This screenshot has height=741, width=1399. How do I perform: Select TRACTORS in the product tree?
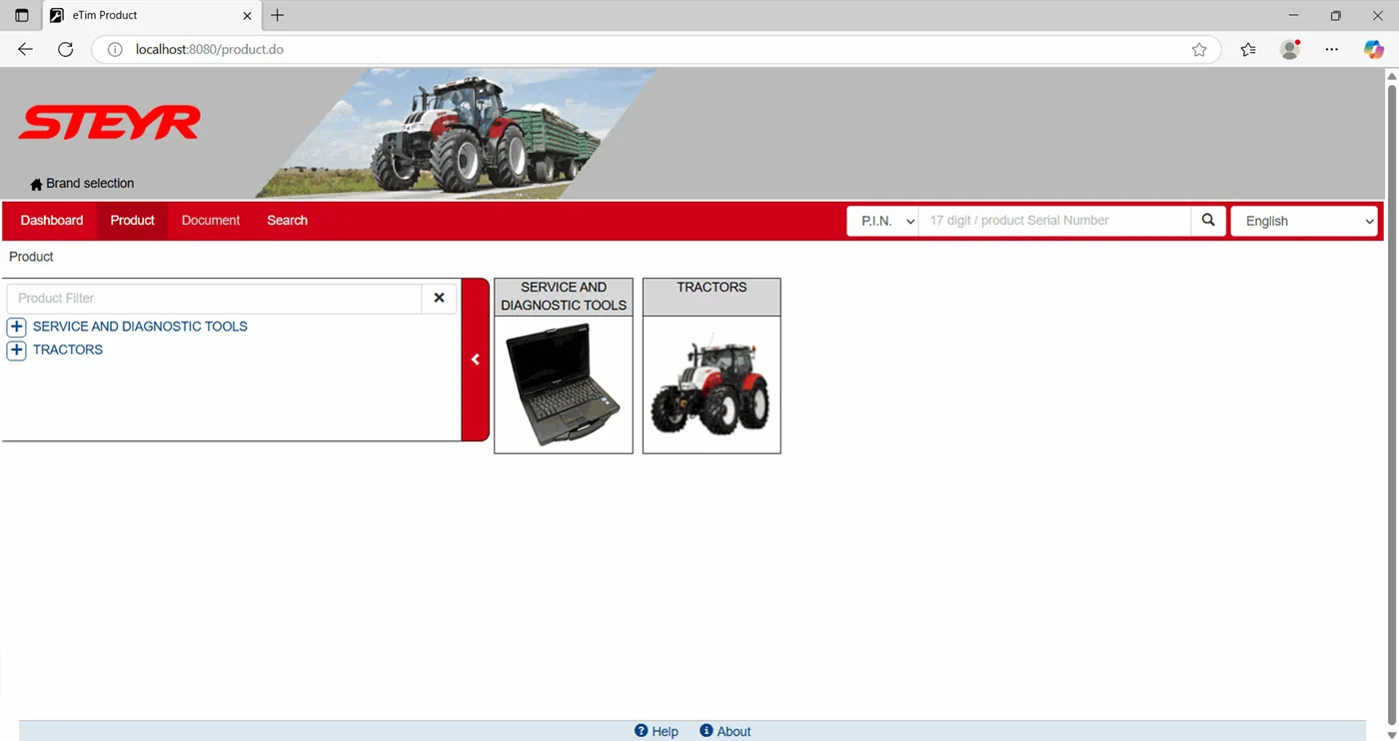68,351
